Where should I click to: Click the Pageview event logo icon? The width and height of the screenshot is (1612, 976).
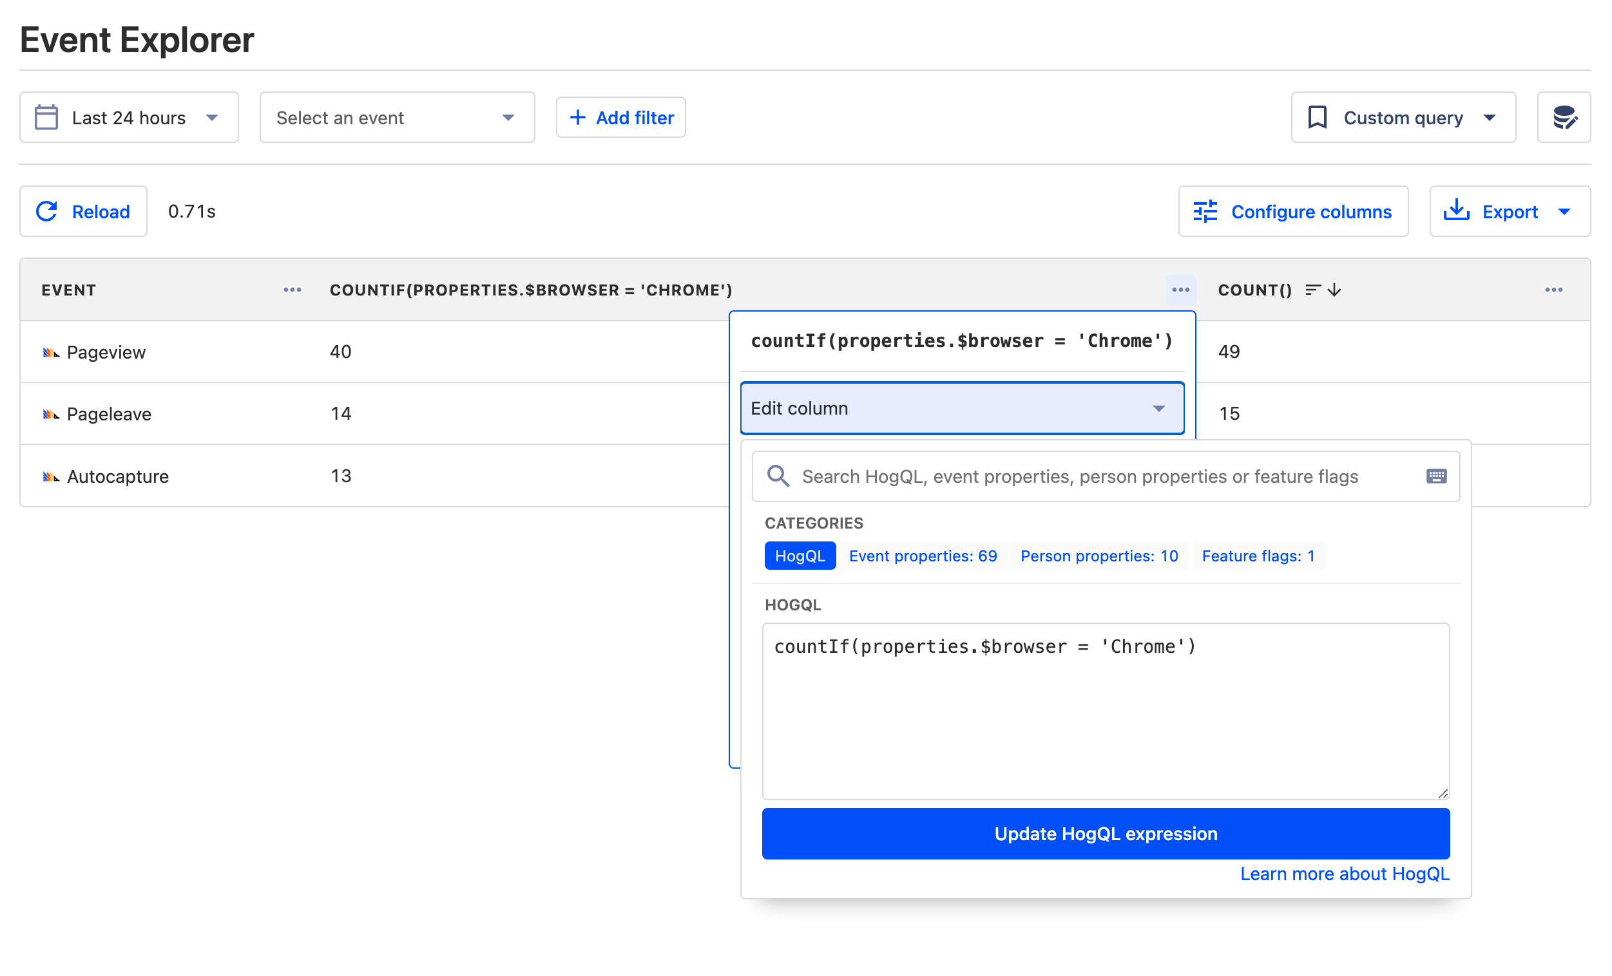pos(51,352)
